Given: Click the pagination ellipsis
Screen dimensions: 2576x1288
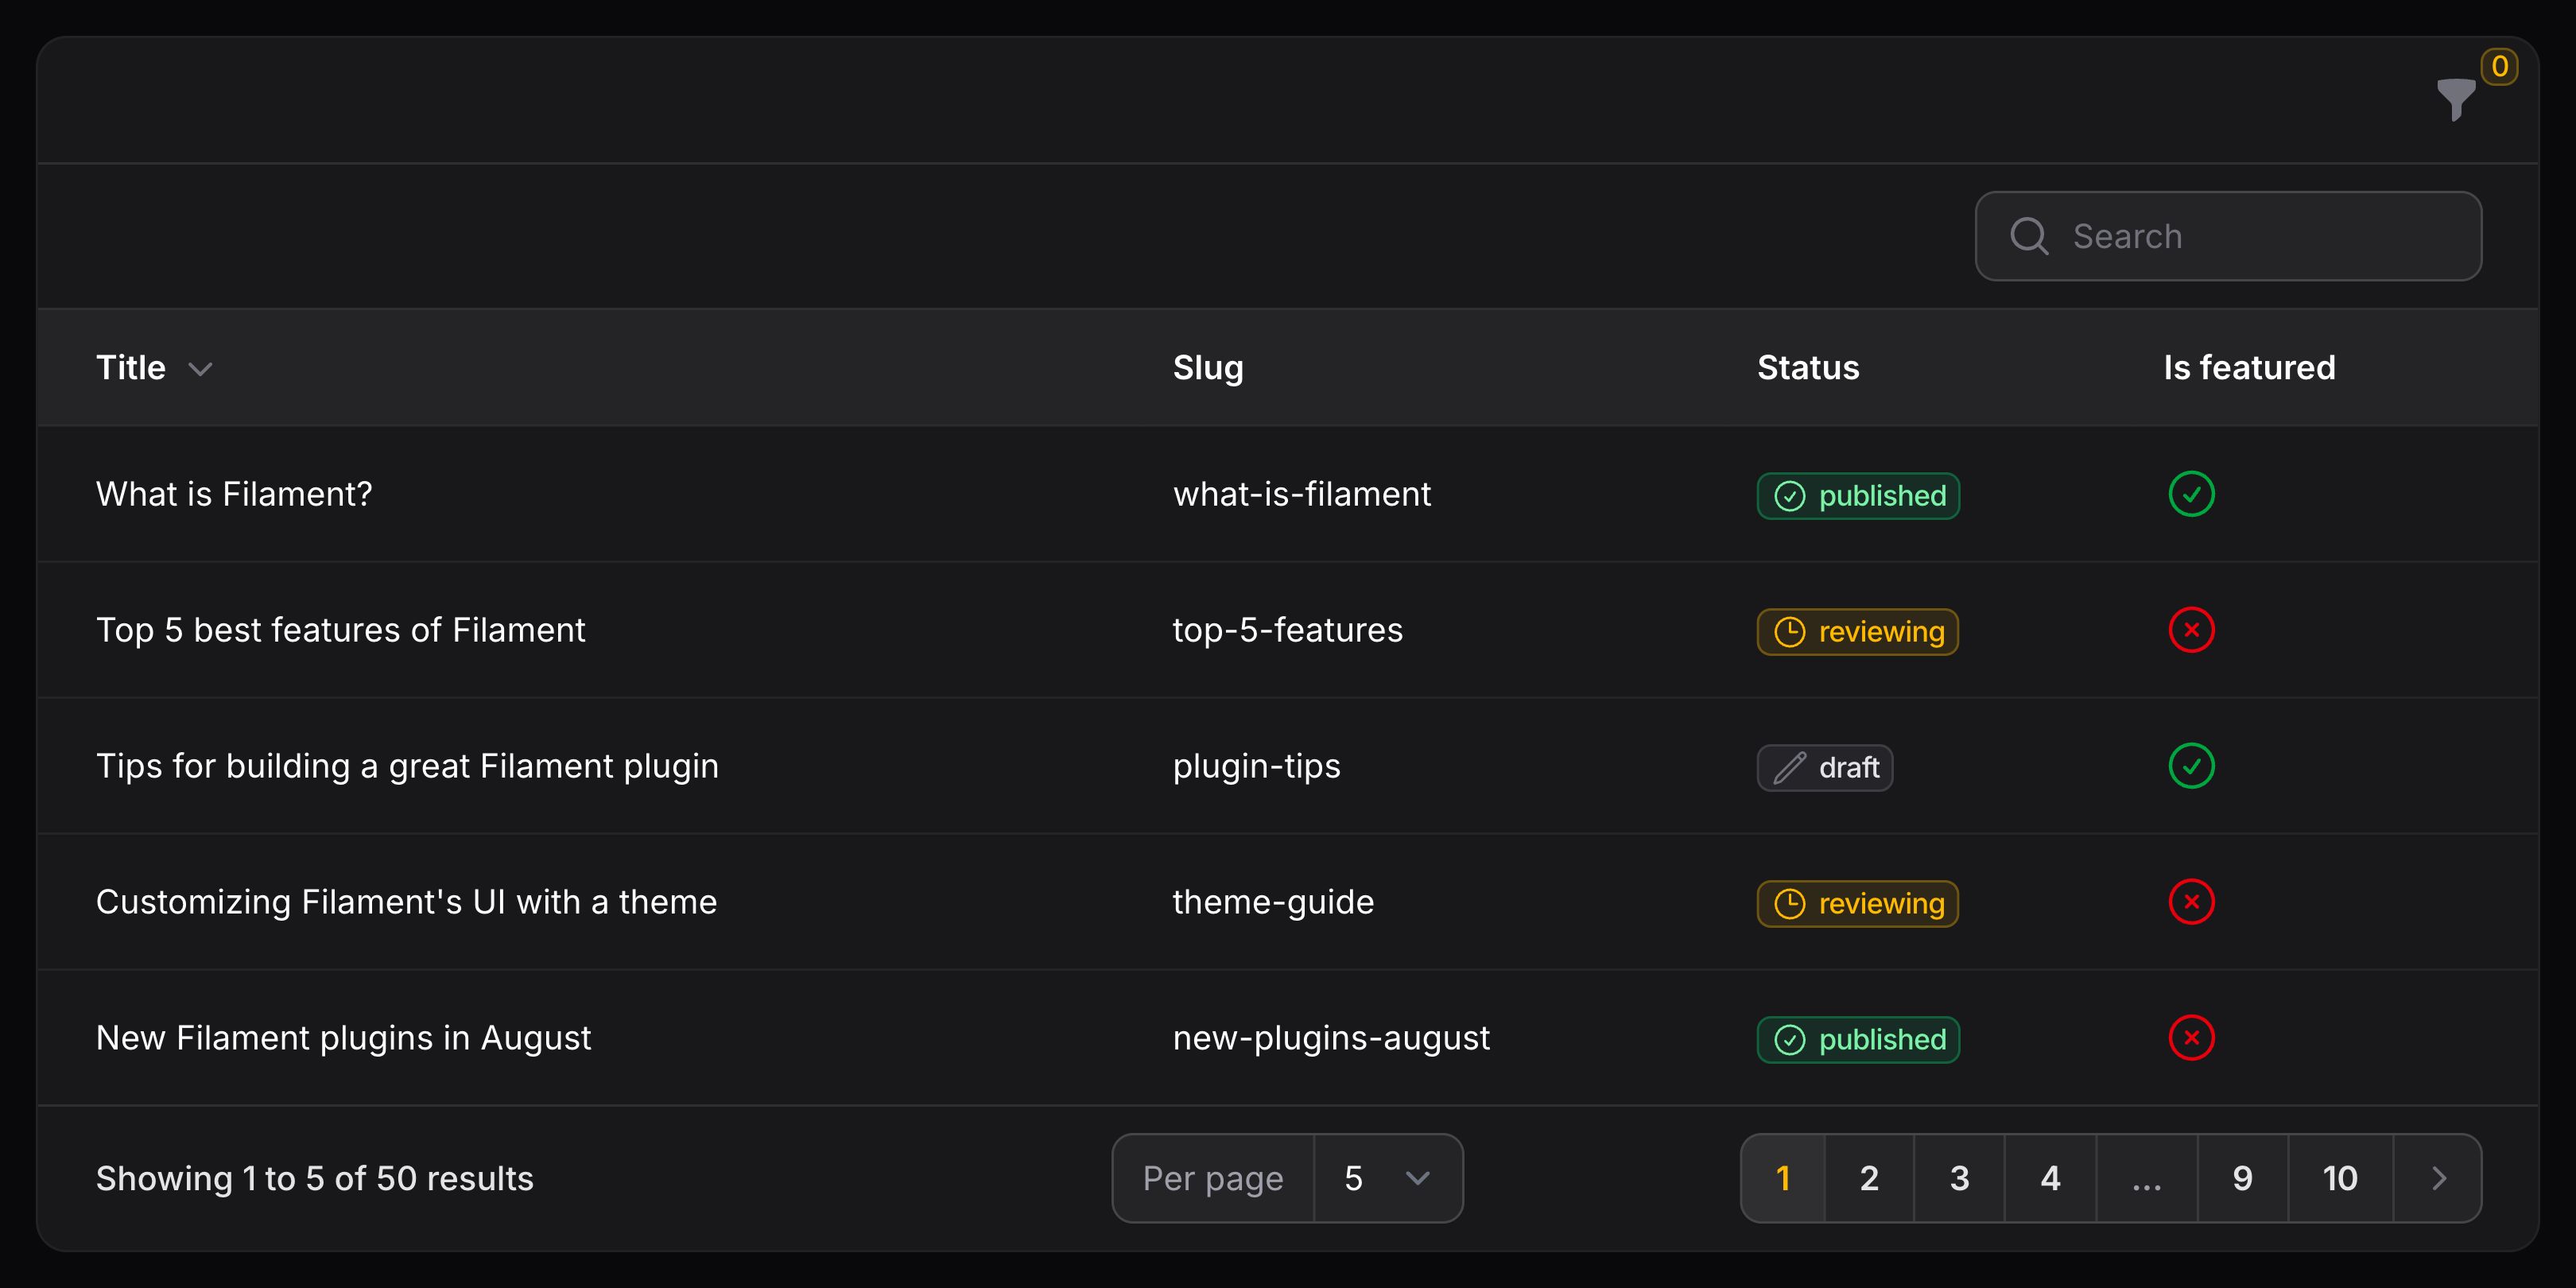Looking at the screenshot, I should click(x=2147, y=1178).
